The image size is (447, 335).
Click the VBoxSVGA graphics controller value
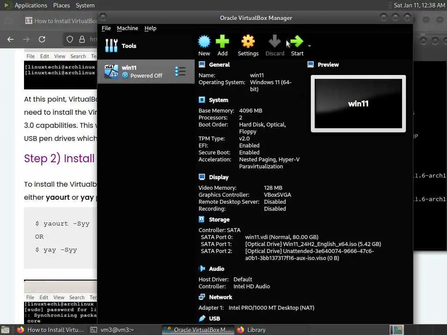277,195
